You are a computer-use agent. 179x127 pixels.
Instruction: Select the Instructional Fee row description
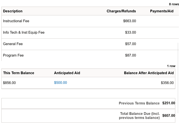(16, 21)
